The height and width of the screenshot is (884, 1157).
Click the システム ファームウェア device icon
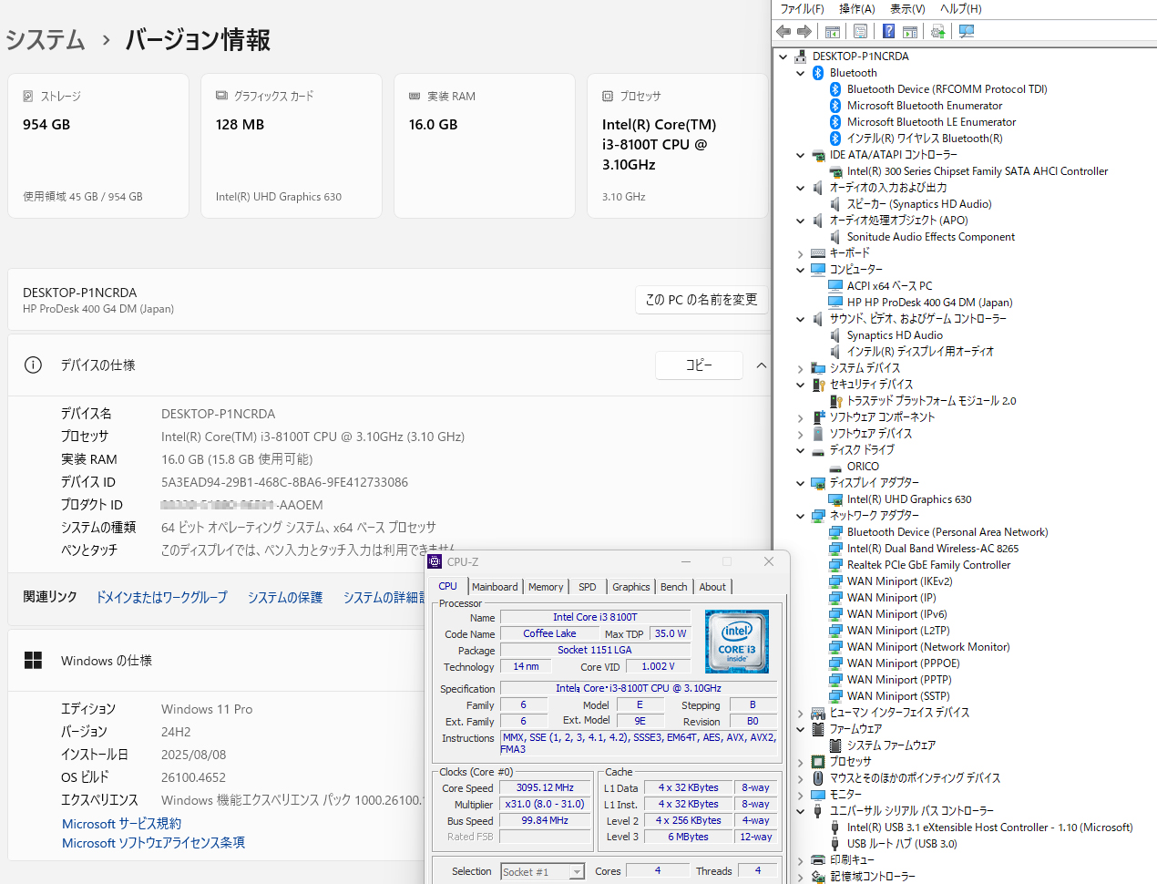pos(835,745)
